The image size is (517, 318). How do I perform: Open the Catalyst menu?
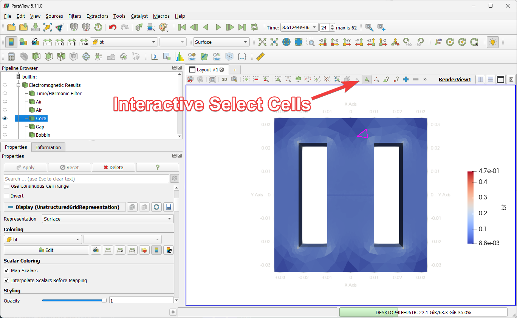(139, 16)
